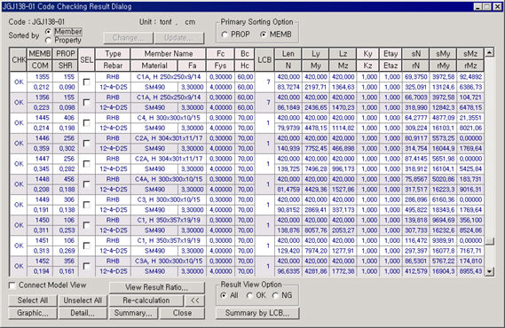Click the vertical scrollbar thumb
Viewport: 505px width, 328px height.
[x=490, y=241]
